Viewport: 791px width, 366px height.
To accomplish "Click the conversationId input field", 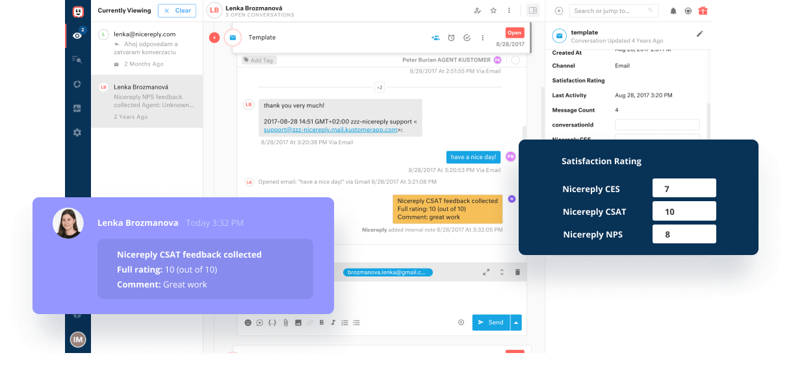I will (657, 125).
